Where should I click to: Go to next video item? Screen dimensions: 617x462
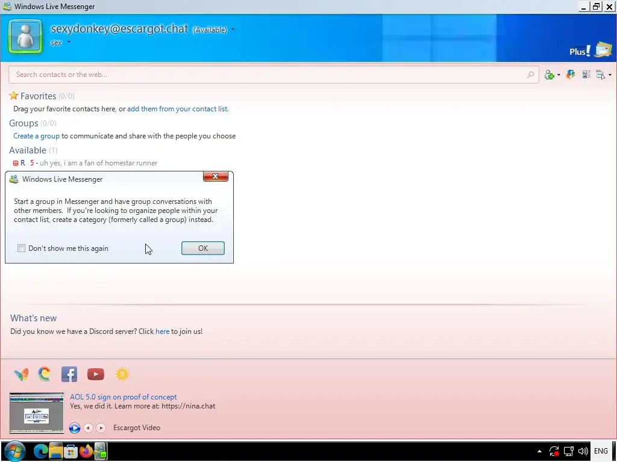point(101,428)
